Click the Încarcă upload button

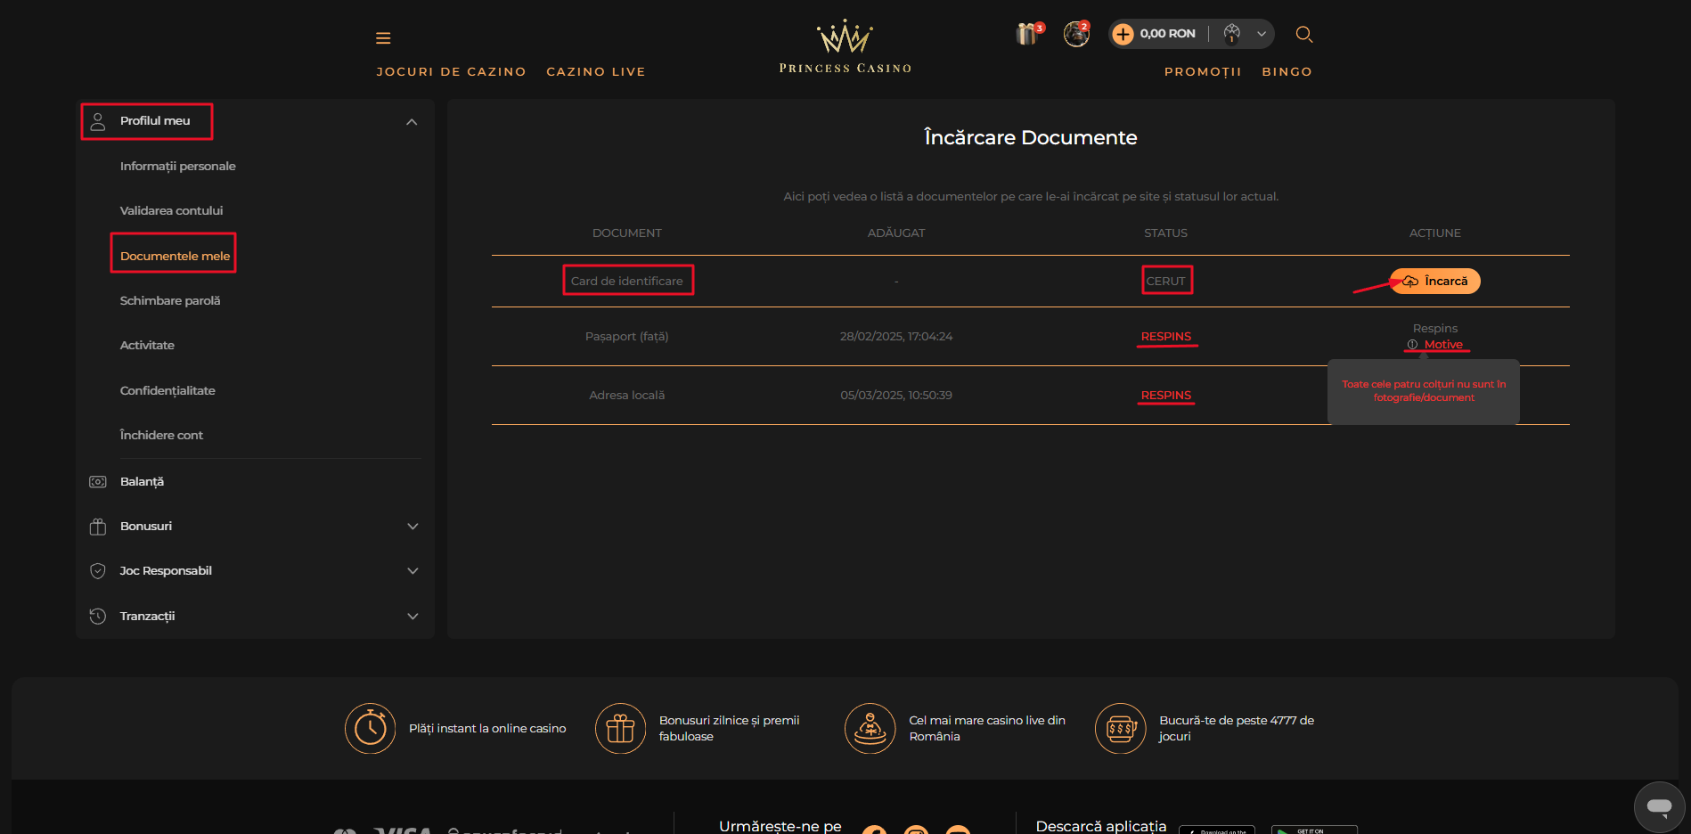[x=1435, y=282]
